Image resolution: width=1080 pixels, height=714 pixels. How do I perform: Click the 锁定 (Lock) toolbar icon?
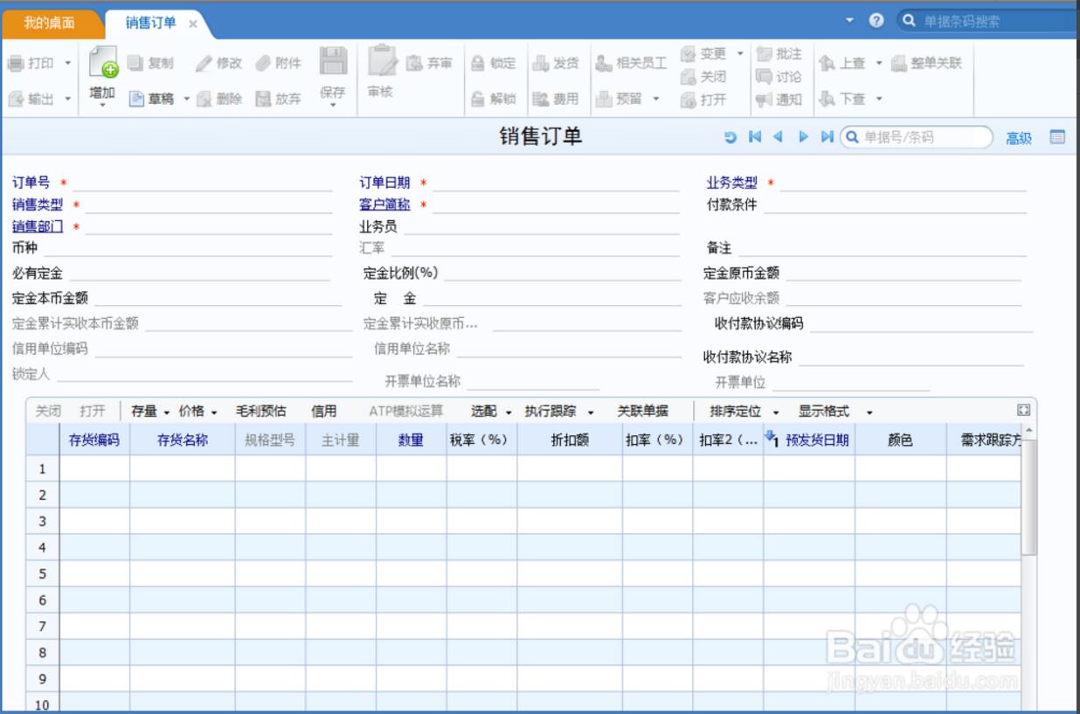[x=478, y=64]
